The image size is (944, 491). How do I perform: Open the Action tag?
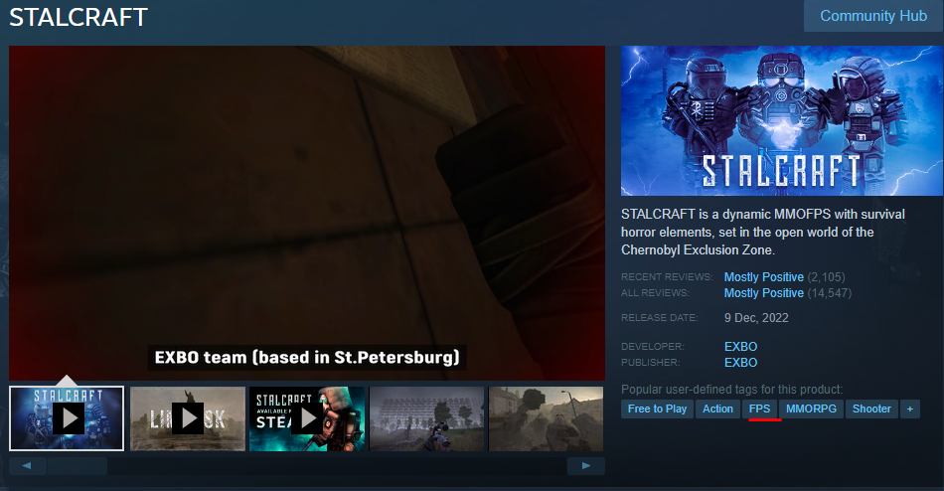(x=717, y=409)
